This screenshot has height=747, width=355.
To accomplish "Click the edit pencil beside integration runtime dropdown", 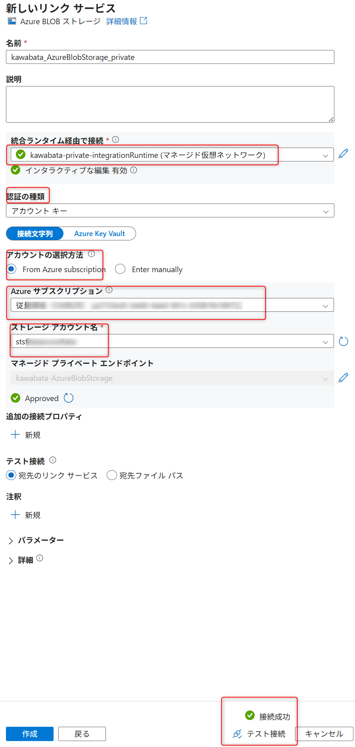I will tap(343, 154).
